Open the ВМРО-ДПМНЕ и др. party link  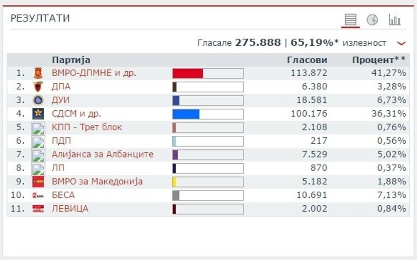pos(94,73)
